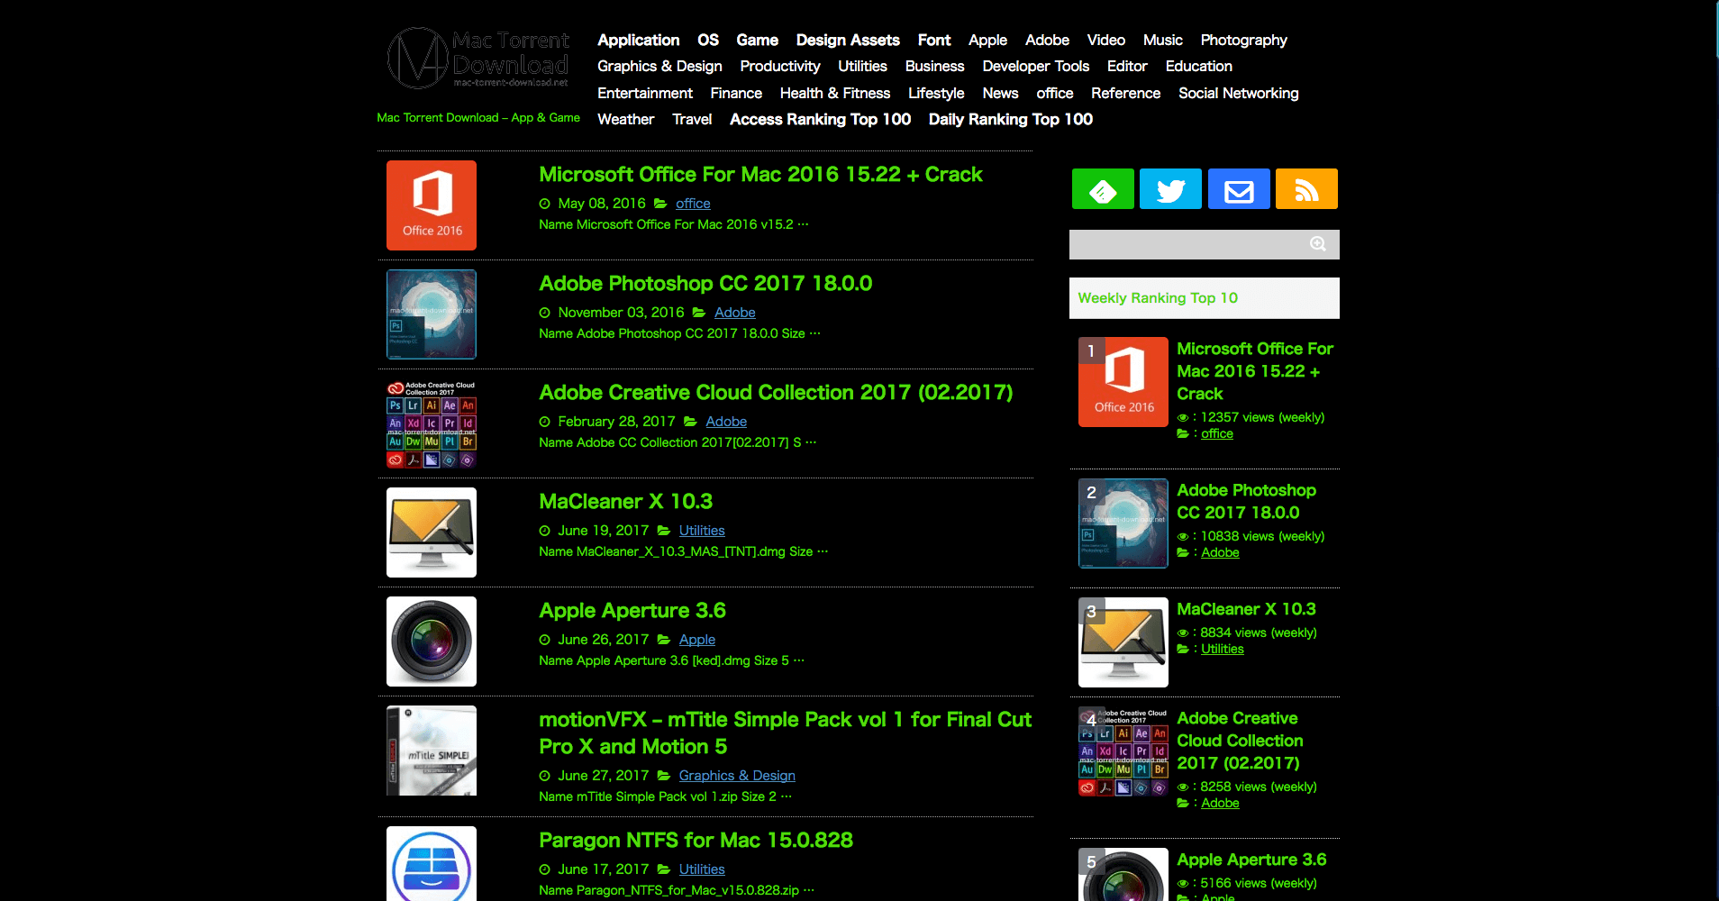1719x901 pixels.
Task: Open Microsoft Office For Mac 2016 title in main list
Action: click(760, 174)
